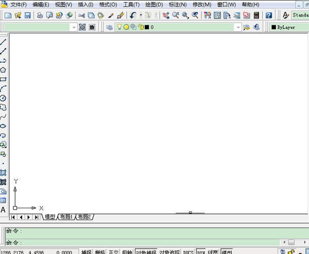Toggle 正交 ortho mode in status bar
309x254 pixels.
pyautogui.click(x=113, y=252)
